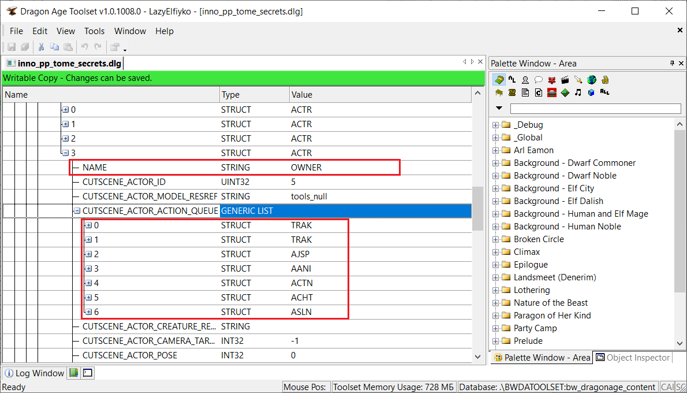Click the Value column header
This screenshot has width=687, height=393.
click(x=380, y=95)
